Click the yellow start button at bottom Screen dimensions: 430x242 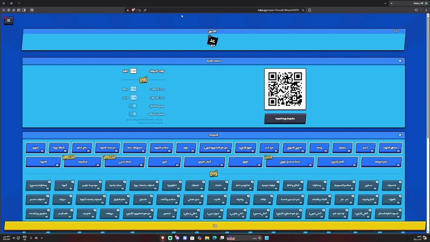click(x=215, y=226)
